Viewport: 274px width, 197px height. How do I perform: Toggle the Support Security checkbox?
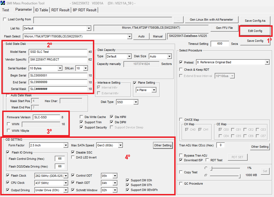click(x=81, y=127)
